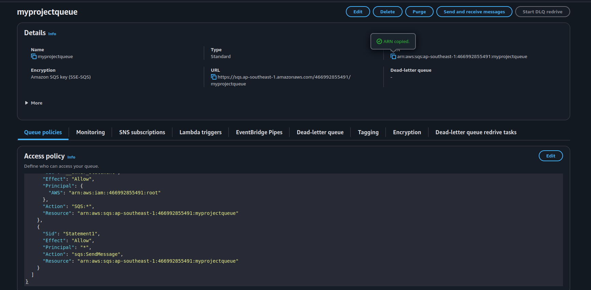Click Start DLQ redrive button

(542, 12)
